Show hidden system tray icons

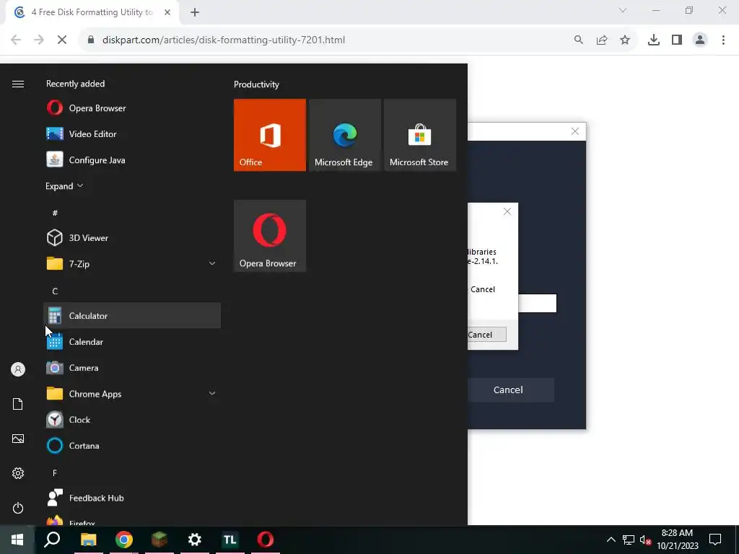[x=611, y=540]
